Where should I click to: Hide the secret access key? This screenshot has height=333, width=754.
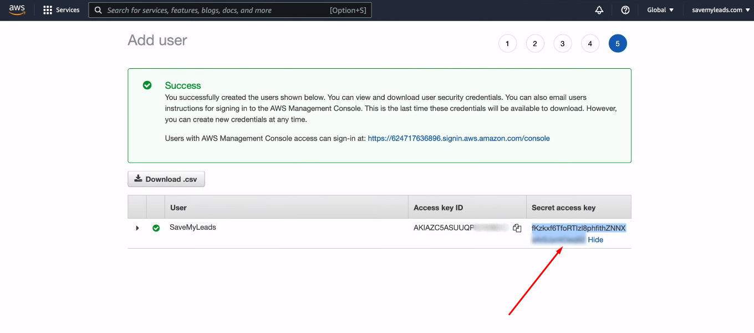(x=595, y=240)
